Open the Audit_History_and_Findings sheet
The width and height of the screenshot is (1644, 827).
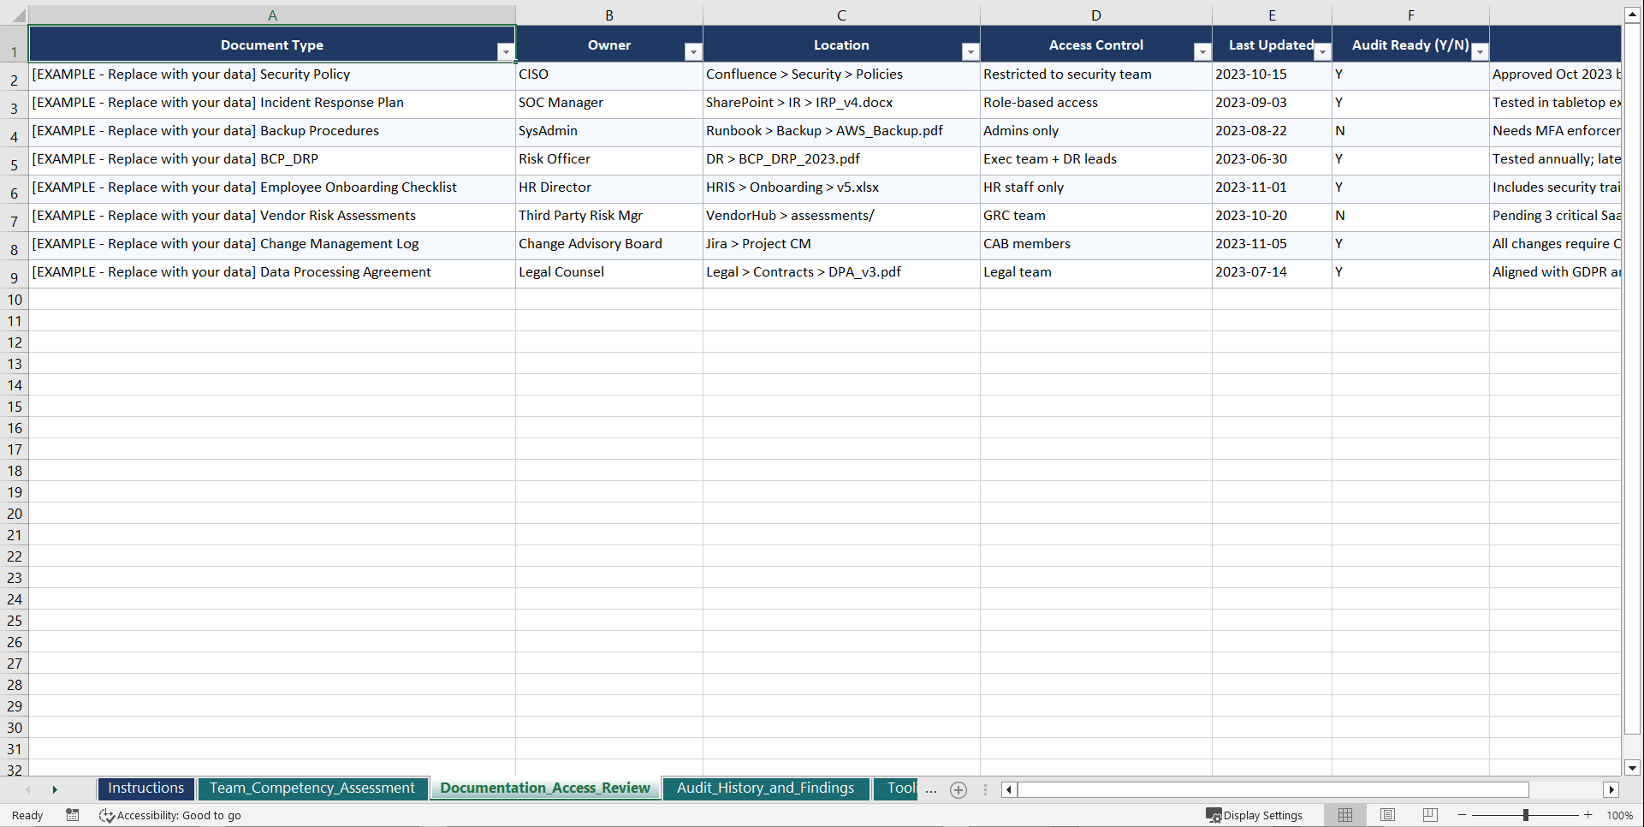tap(766, 788)
